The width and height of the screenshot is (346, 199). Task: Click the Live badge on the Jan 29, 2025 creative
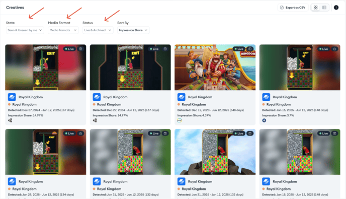69,134
